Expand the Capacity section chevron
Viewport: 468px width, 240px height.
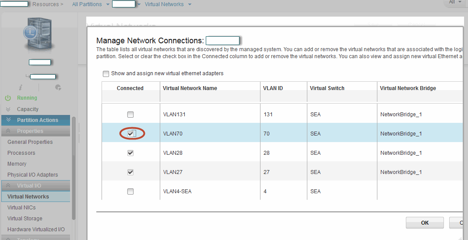click(x=8, y=109)
